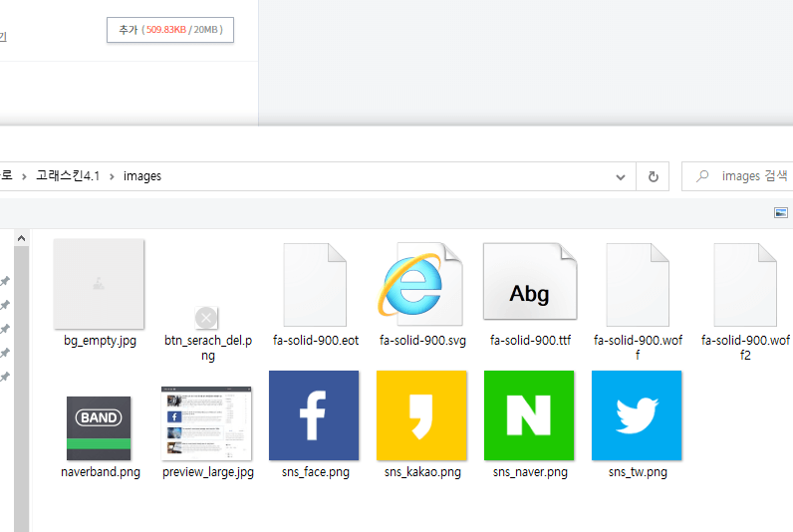Click the fa-solid-900.eot file name
Image resolution: width=793 pixels, height=532 pixels.
point(316,341)
